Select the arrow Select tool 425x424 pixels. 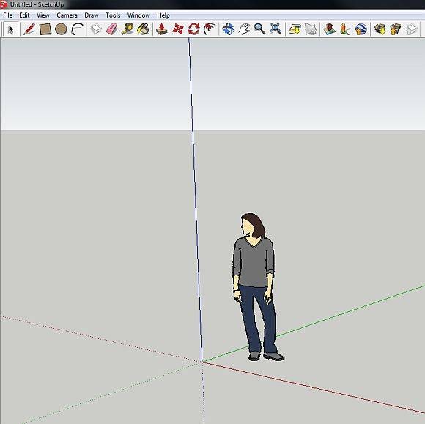[10, 29]
